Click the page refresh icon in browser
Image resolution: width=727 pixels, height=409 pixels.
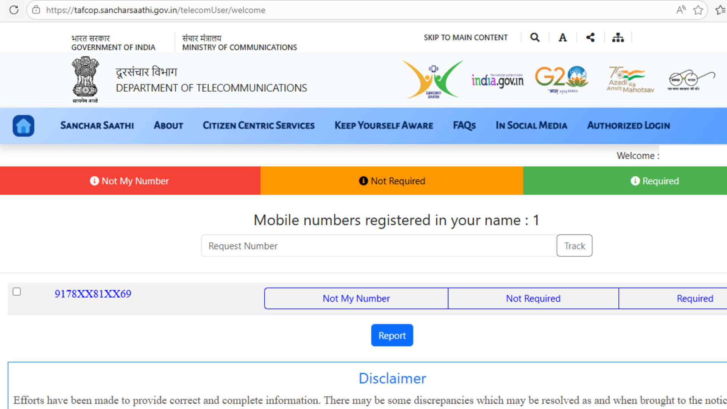pos(14,10)
